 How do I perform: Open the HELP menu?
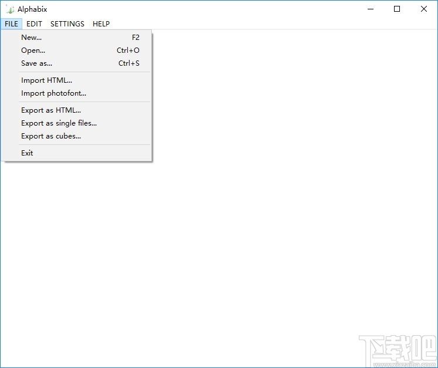pyautogui.click(x=101, y=23)
